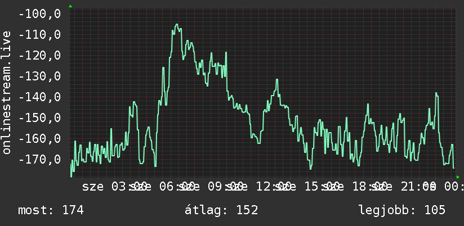Viewport: 464px width, 226px height.
Task: Click the 'legjobb: 105' best value
Action: pos(402,210)
